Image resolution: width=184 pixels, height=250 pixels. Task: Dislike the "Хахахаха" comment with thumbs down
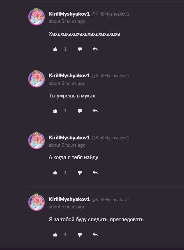coord(80,49)
